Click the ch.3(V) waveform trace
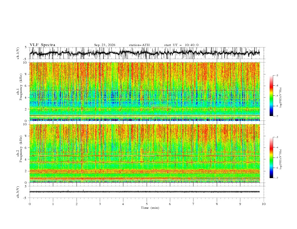 coord(144,192)
